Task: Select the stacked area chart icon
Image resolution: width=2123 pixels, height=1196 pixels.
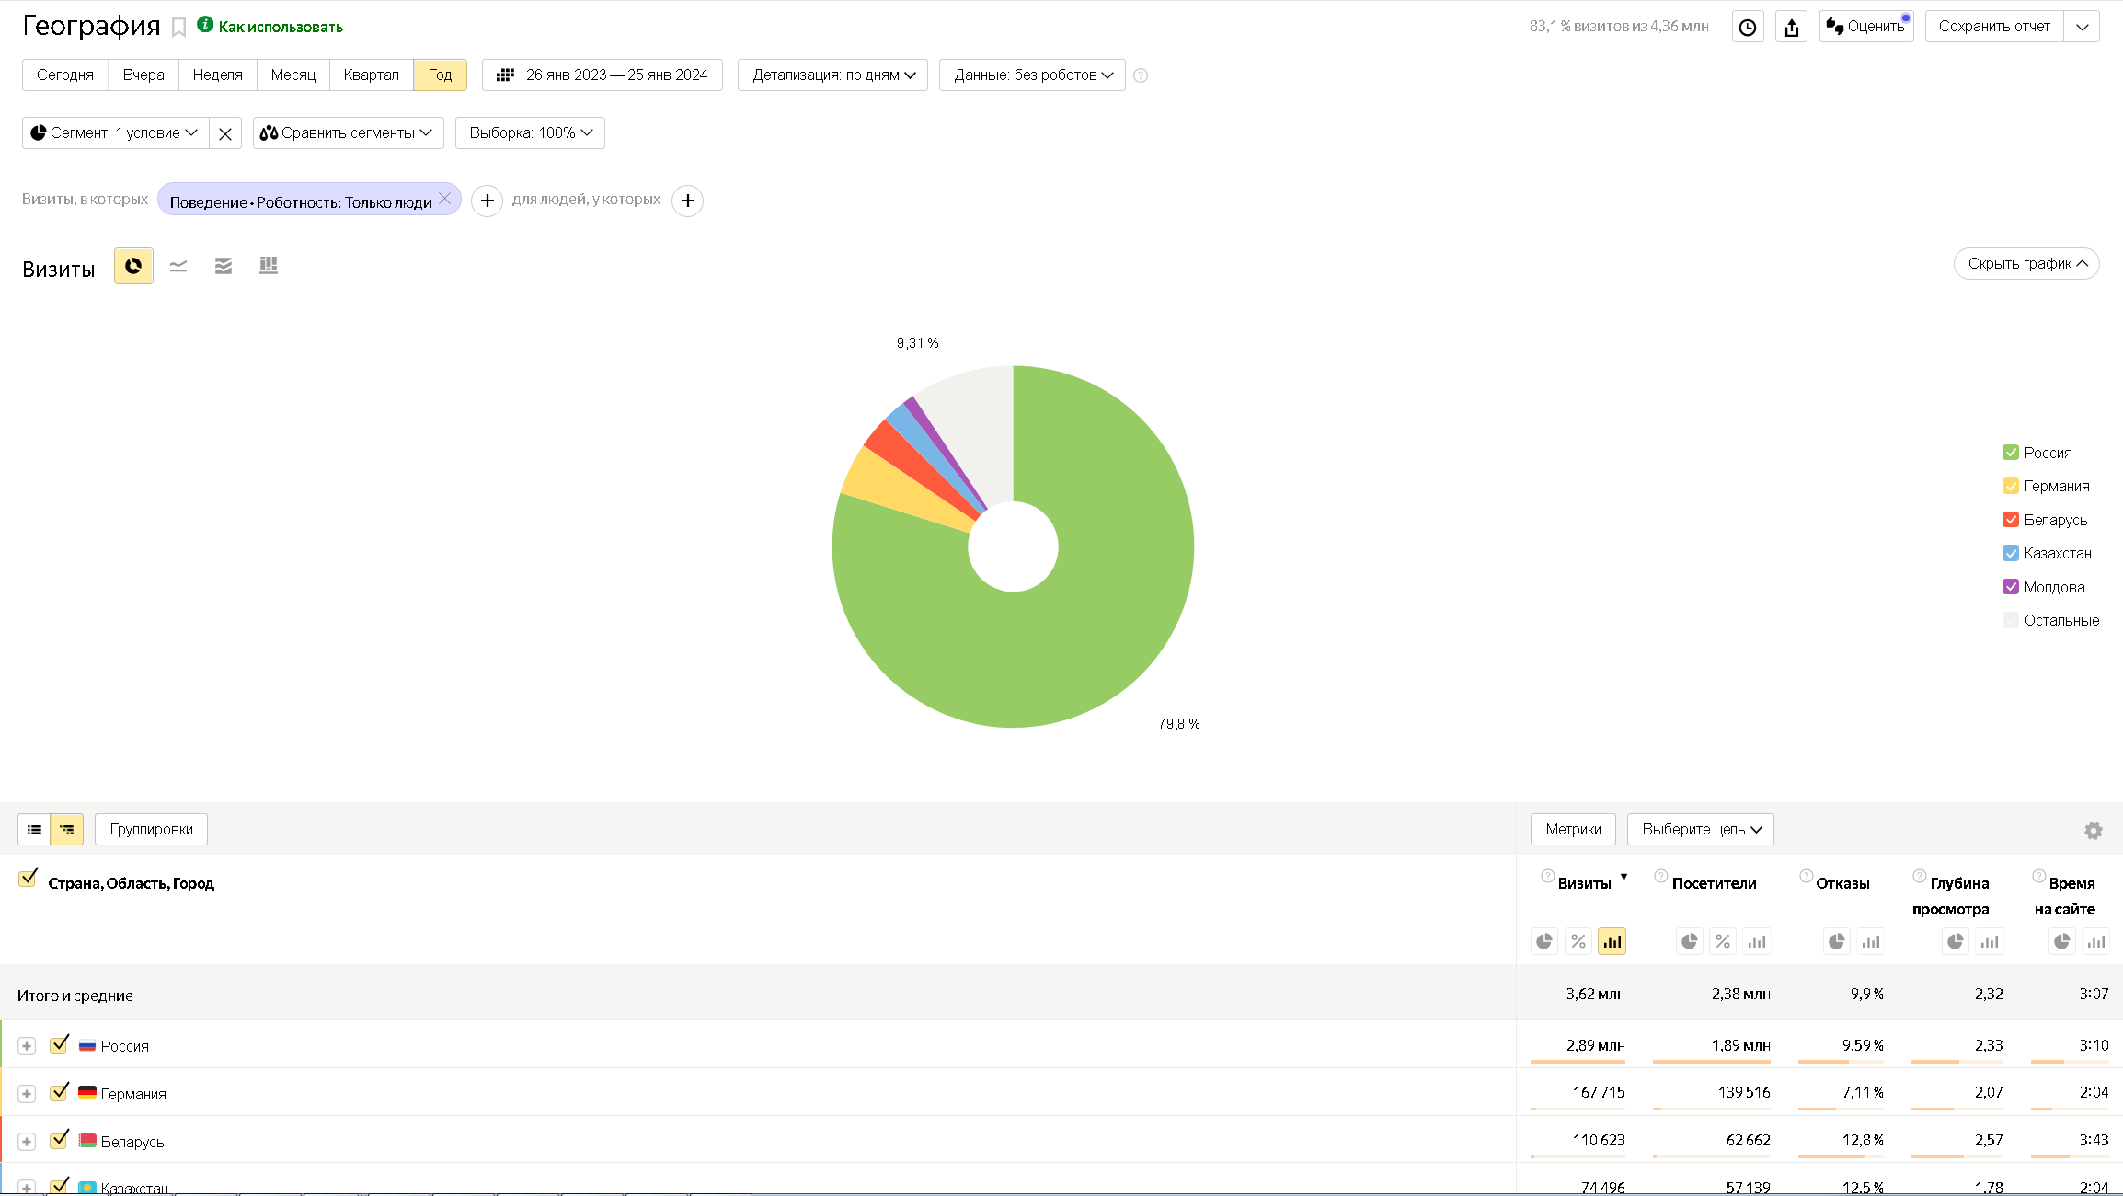Action: pos(224,266)
